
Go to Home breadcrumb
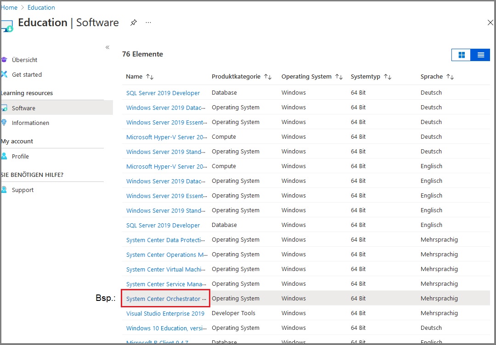pos(10,7)
